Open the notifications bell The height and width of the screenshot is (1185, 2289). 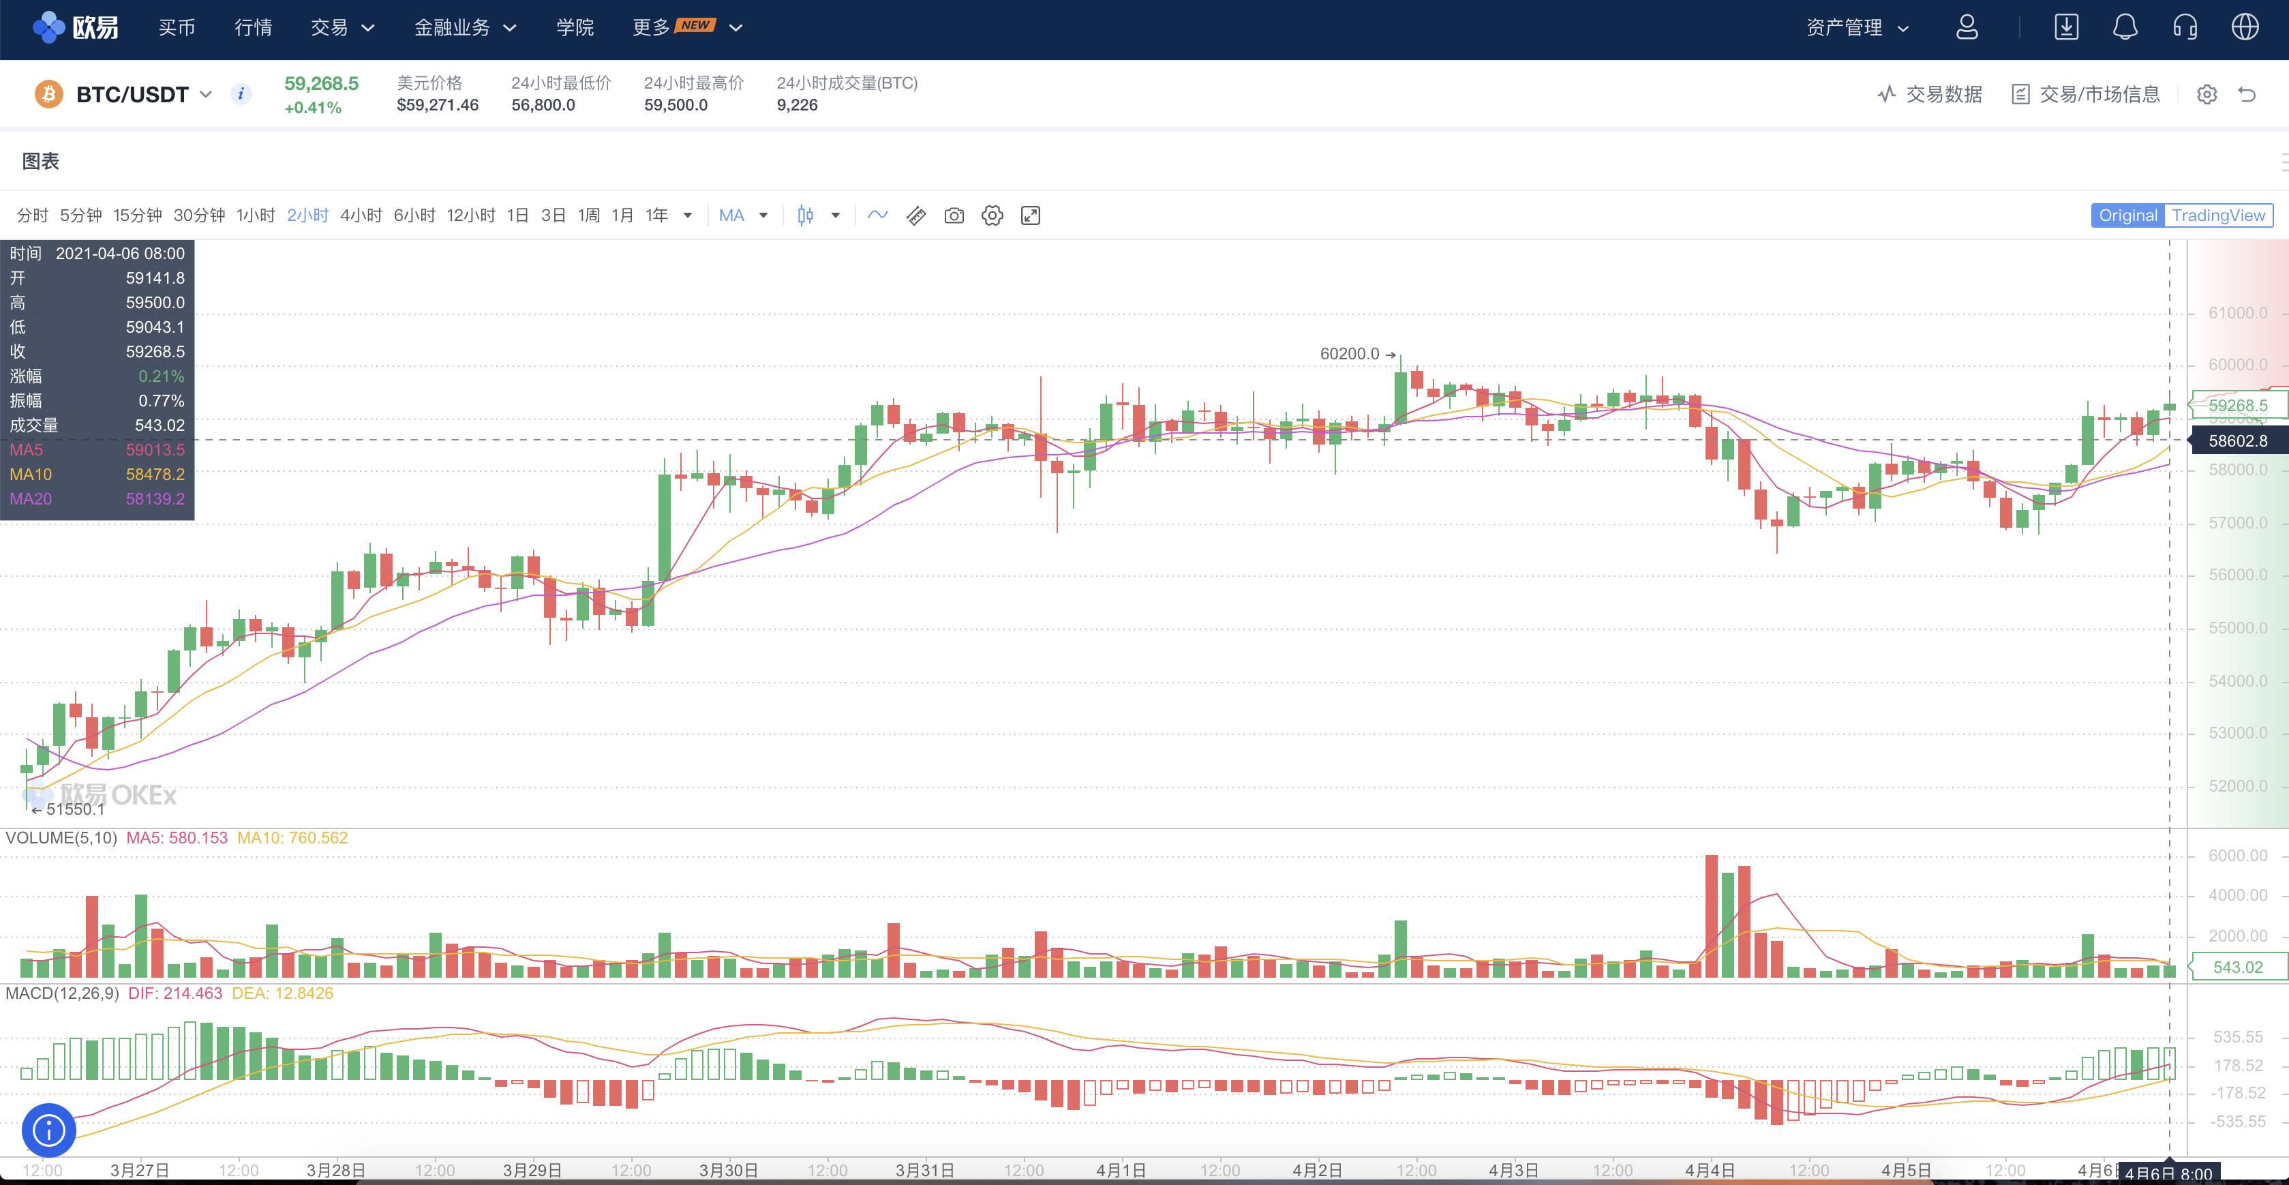coord(2125,27)
